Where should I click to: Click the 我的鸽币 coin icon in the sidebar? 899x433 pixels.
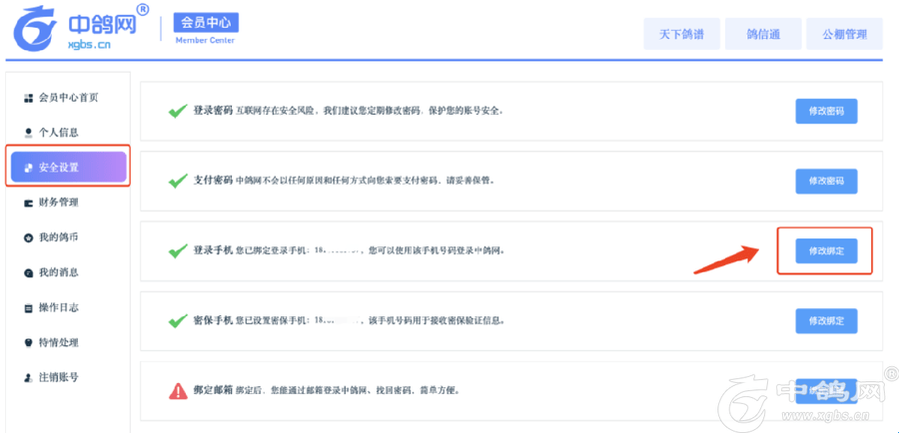click(28, 237)
